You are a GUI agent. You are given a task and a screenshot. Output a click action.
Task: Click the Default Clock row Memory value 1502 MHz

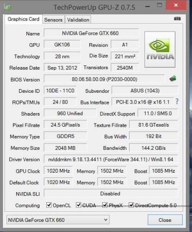tap(112, 182)
